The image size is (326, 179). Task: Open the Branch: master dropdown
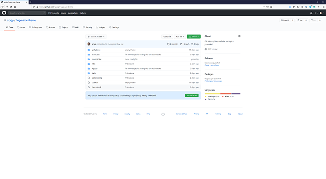click(x=96, y=37)
